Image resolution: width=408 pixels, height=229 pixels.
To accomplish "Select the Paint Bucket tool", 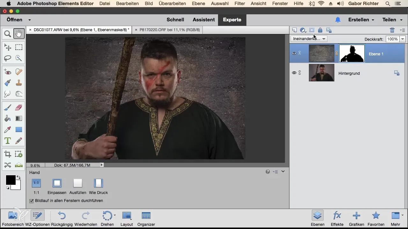I will (x=8, y=118).
